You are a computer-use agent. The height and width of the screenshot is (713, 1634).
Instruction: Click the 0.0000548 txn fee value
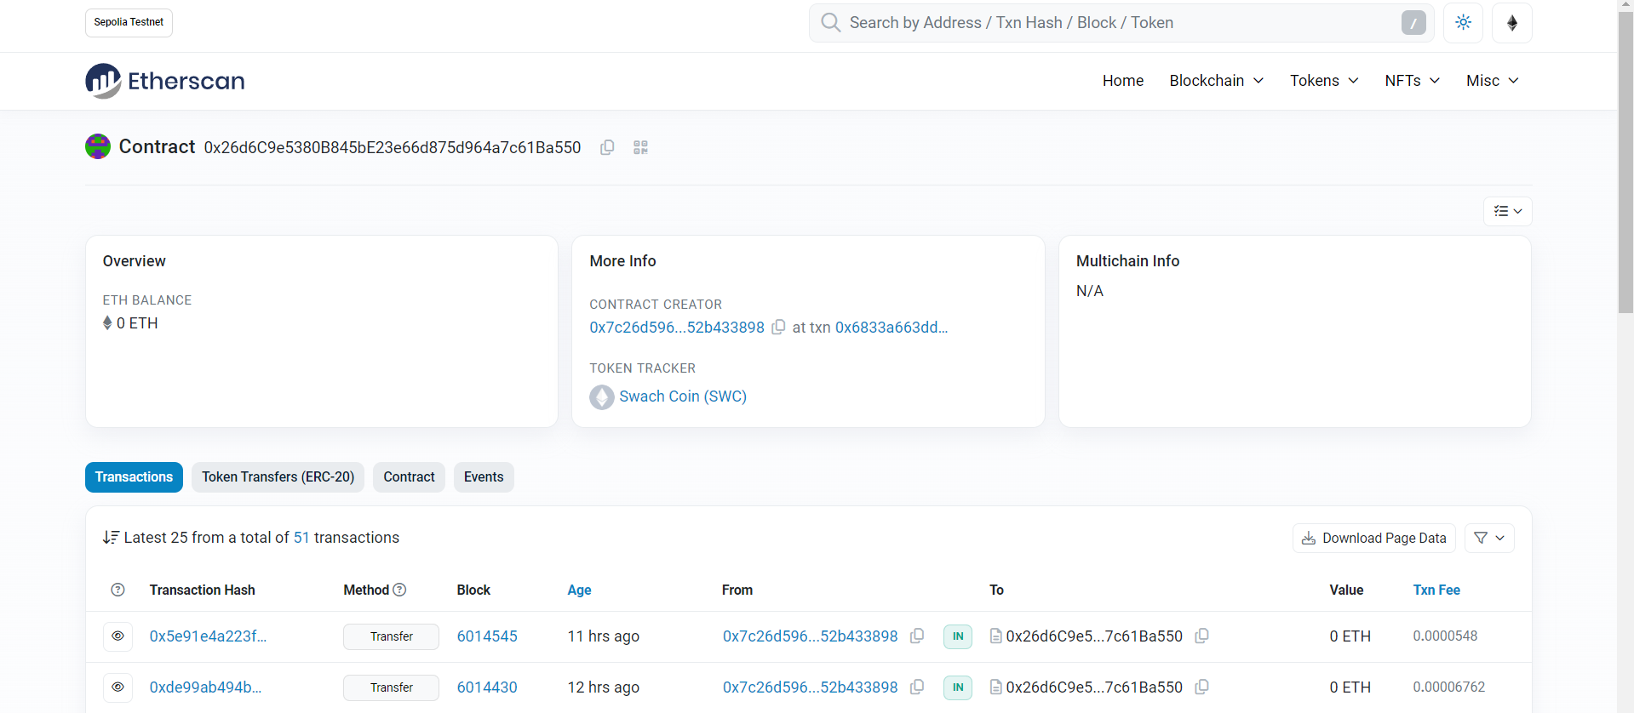pos(1445,636)
